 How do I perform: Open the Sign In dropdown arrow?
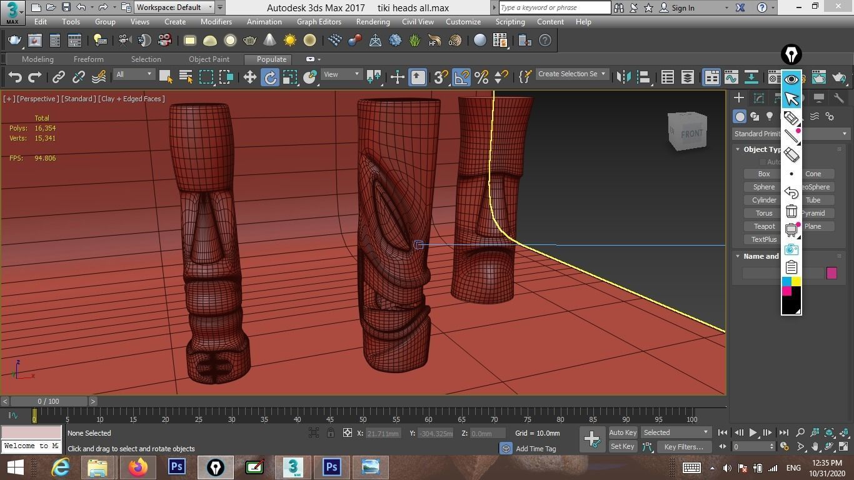726,8
